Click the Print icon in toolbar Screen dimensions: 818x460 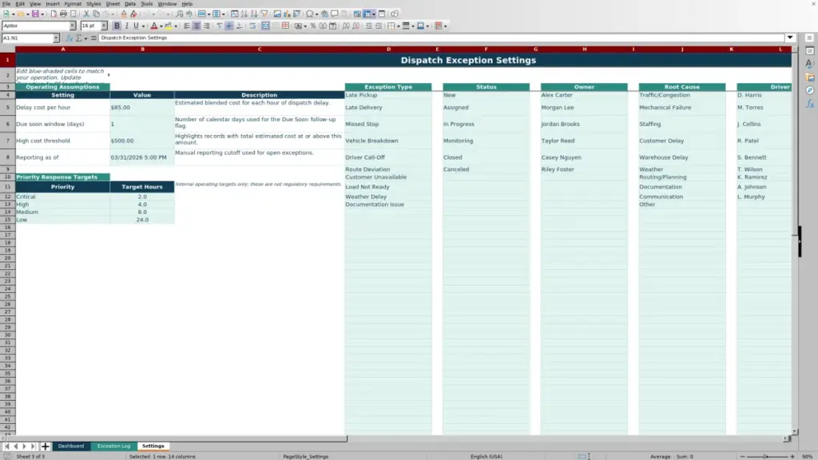click(63, 14)
